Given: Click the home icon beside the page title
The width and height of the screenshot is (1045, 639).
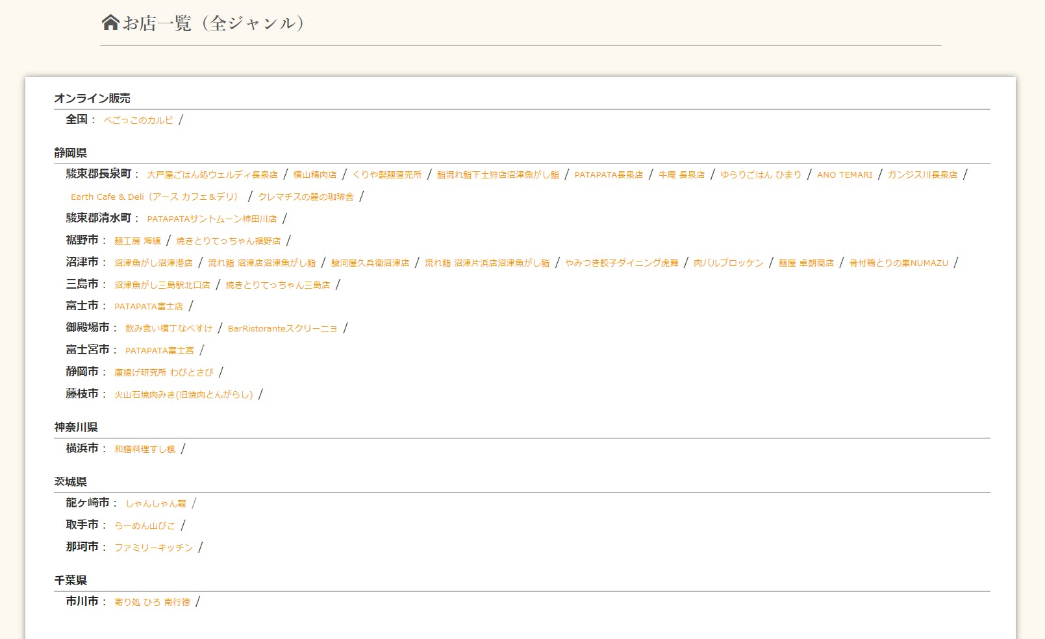Looking at the screenshot, I should point(110,23).
